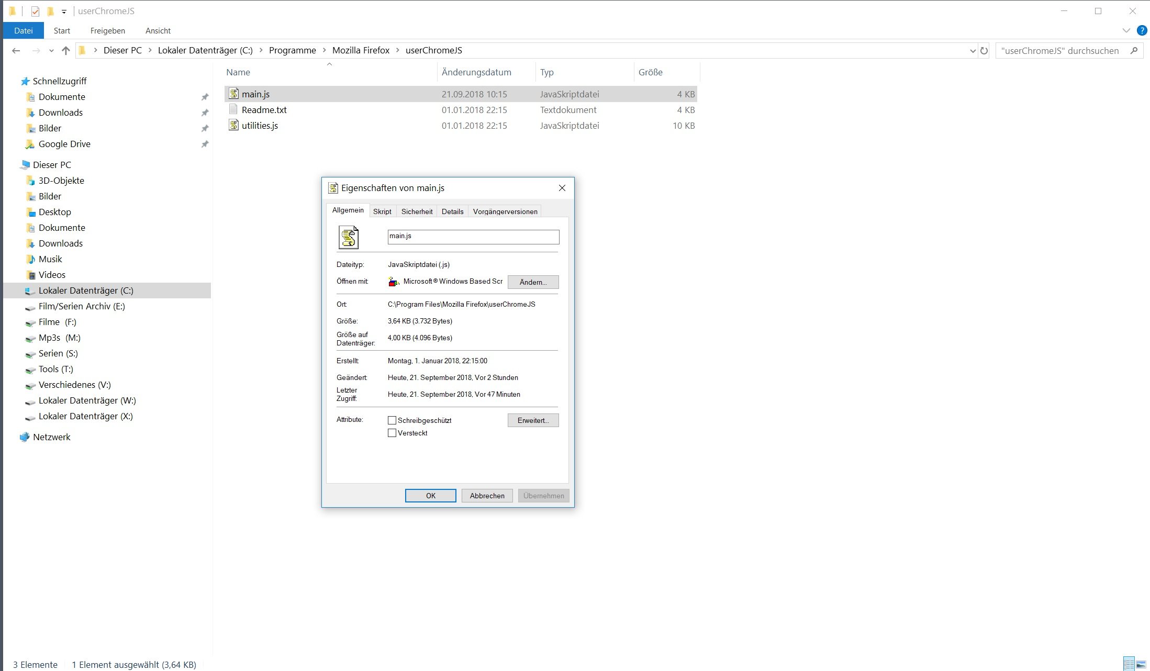Expand the recent locations dropdown arrow

(51, 51)
